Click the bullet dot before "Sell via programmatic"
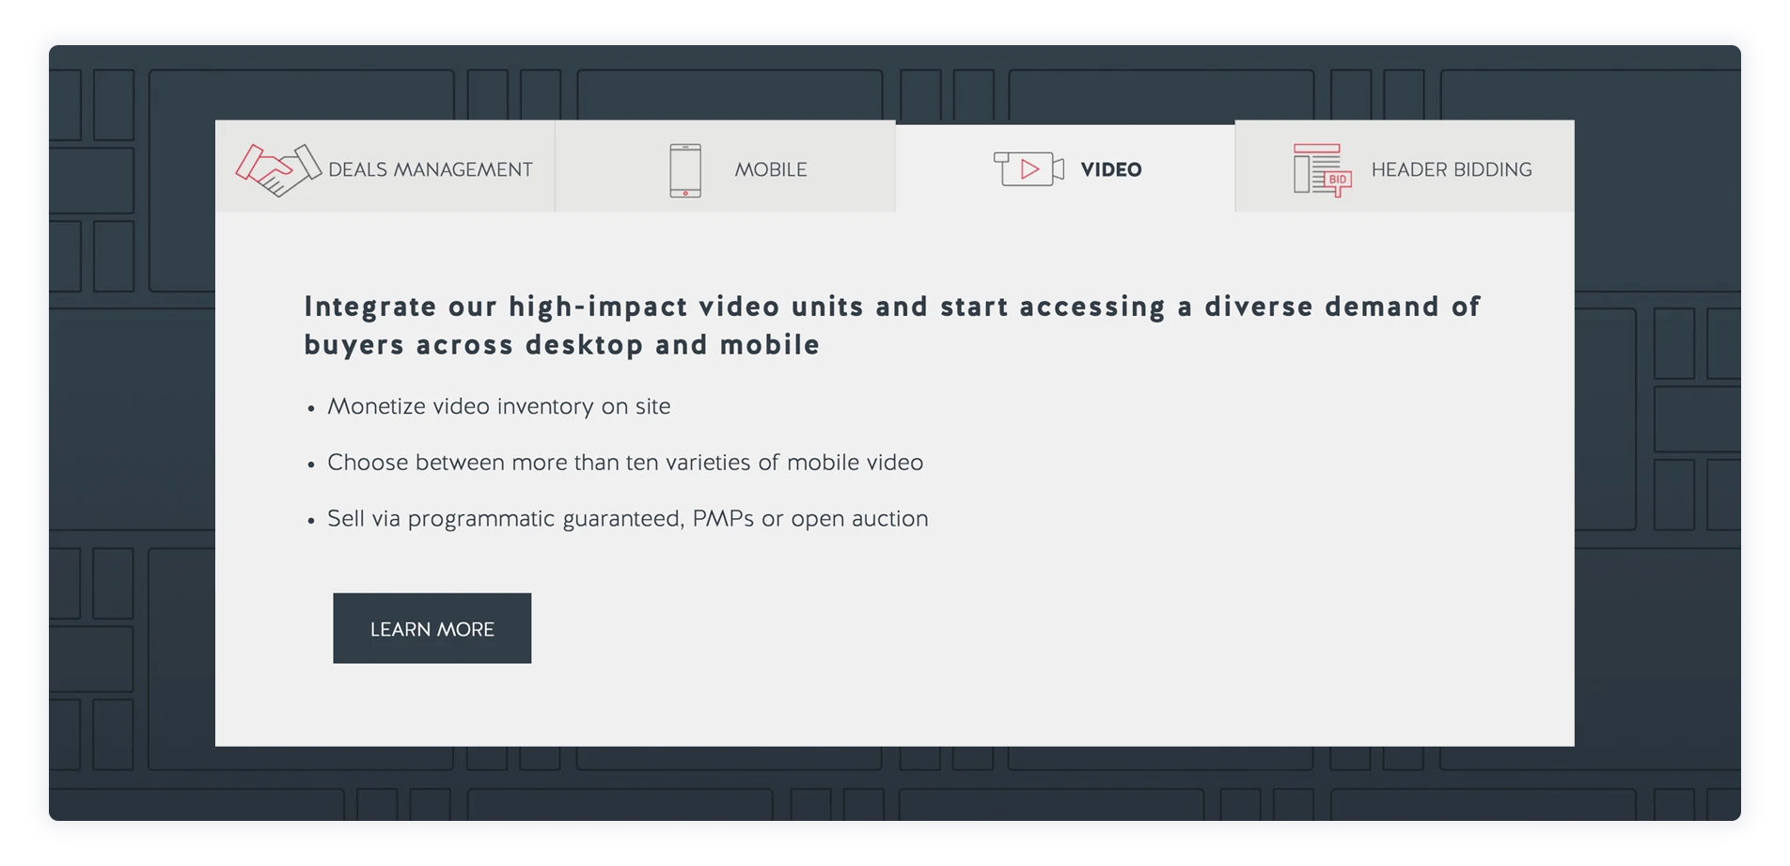Viewport: 1790px width, 866px height. click(x=311, y=521)
